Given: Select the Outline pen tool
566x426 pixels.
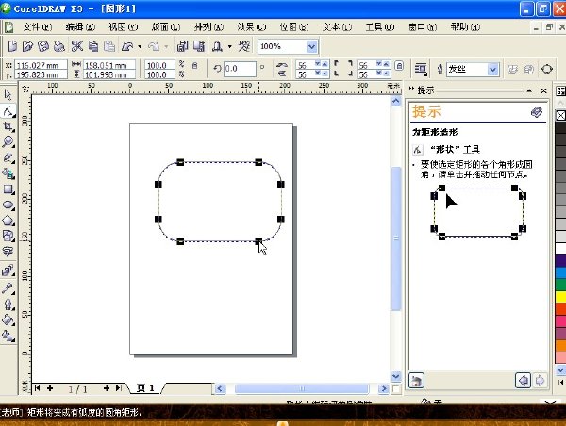Looking at the screenshot, I should coord(8,304).
